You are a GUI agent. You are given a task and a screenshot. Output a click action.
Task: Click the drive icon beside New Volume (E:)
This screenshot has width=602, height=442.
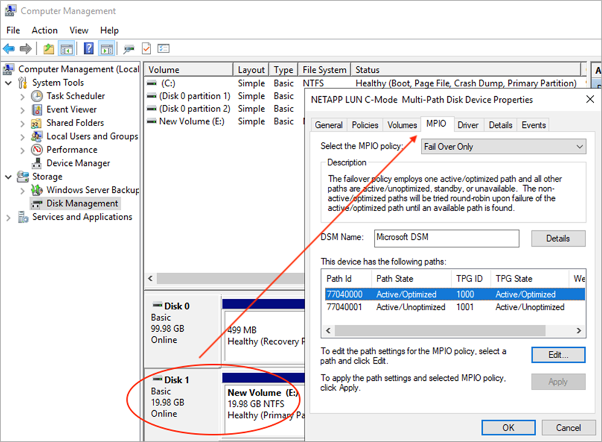152,121
